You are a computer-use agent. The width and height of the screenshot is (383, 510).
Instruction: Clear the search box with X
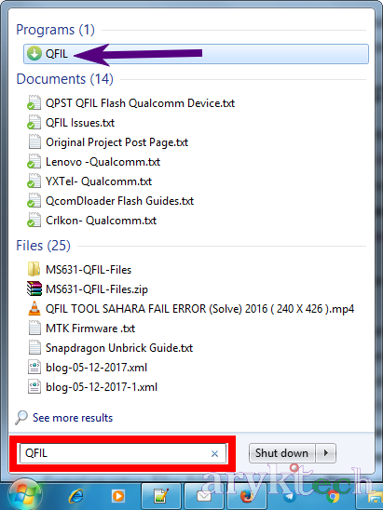[214, 453]
